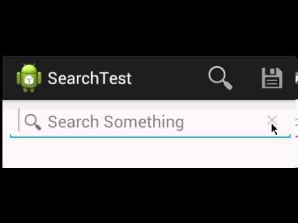Click the small magnifier inside search field
The width and height of the screenshot is (298, 223).
(x=33, y=122)
